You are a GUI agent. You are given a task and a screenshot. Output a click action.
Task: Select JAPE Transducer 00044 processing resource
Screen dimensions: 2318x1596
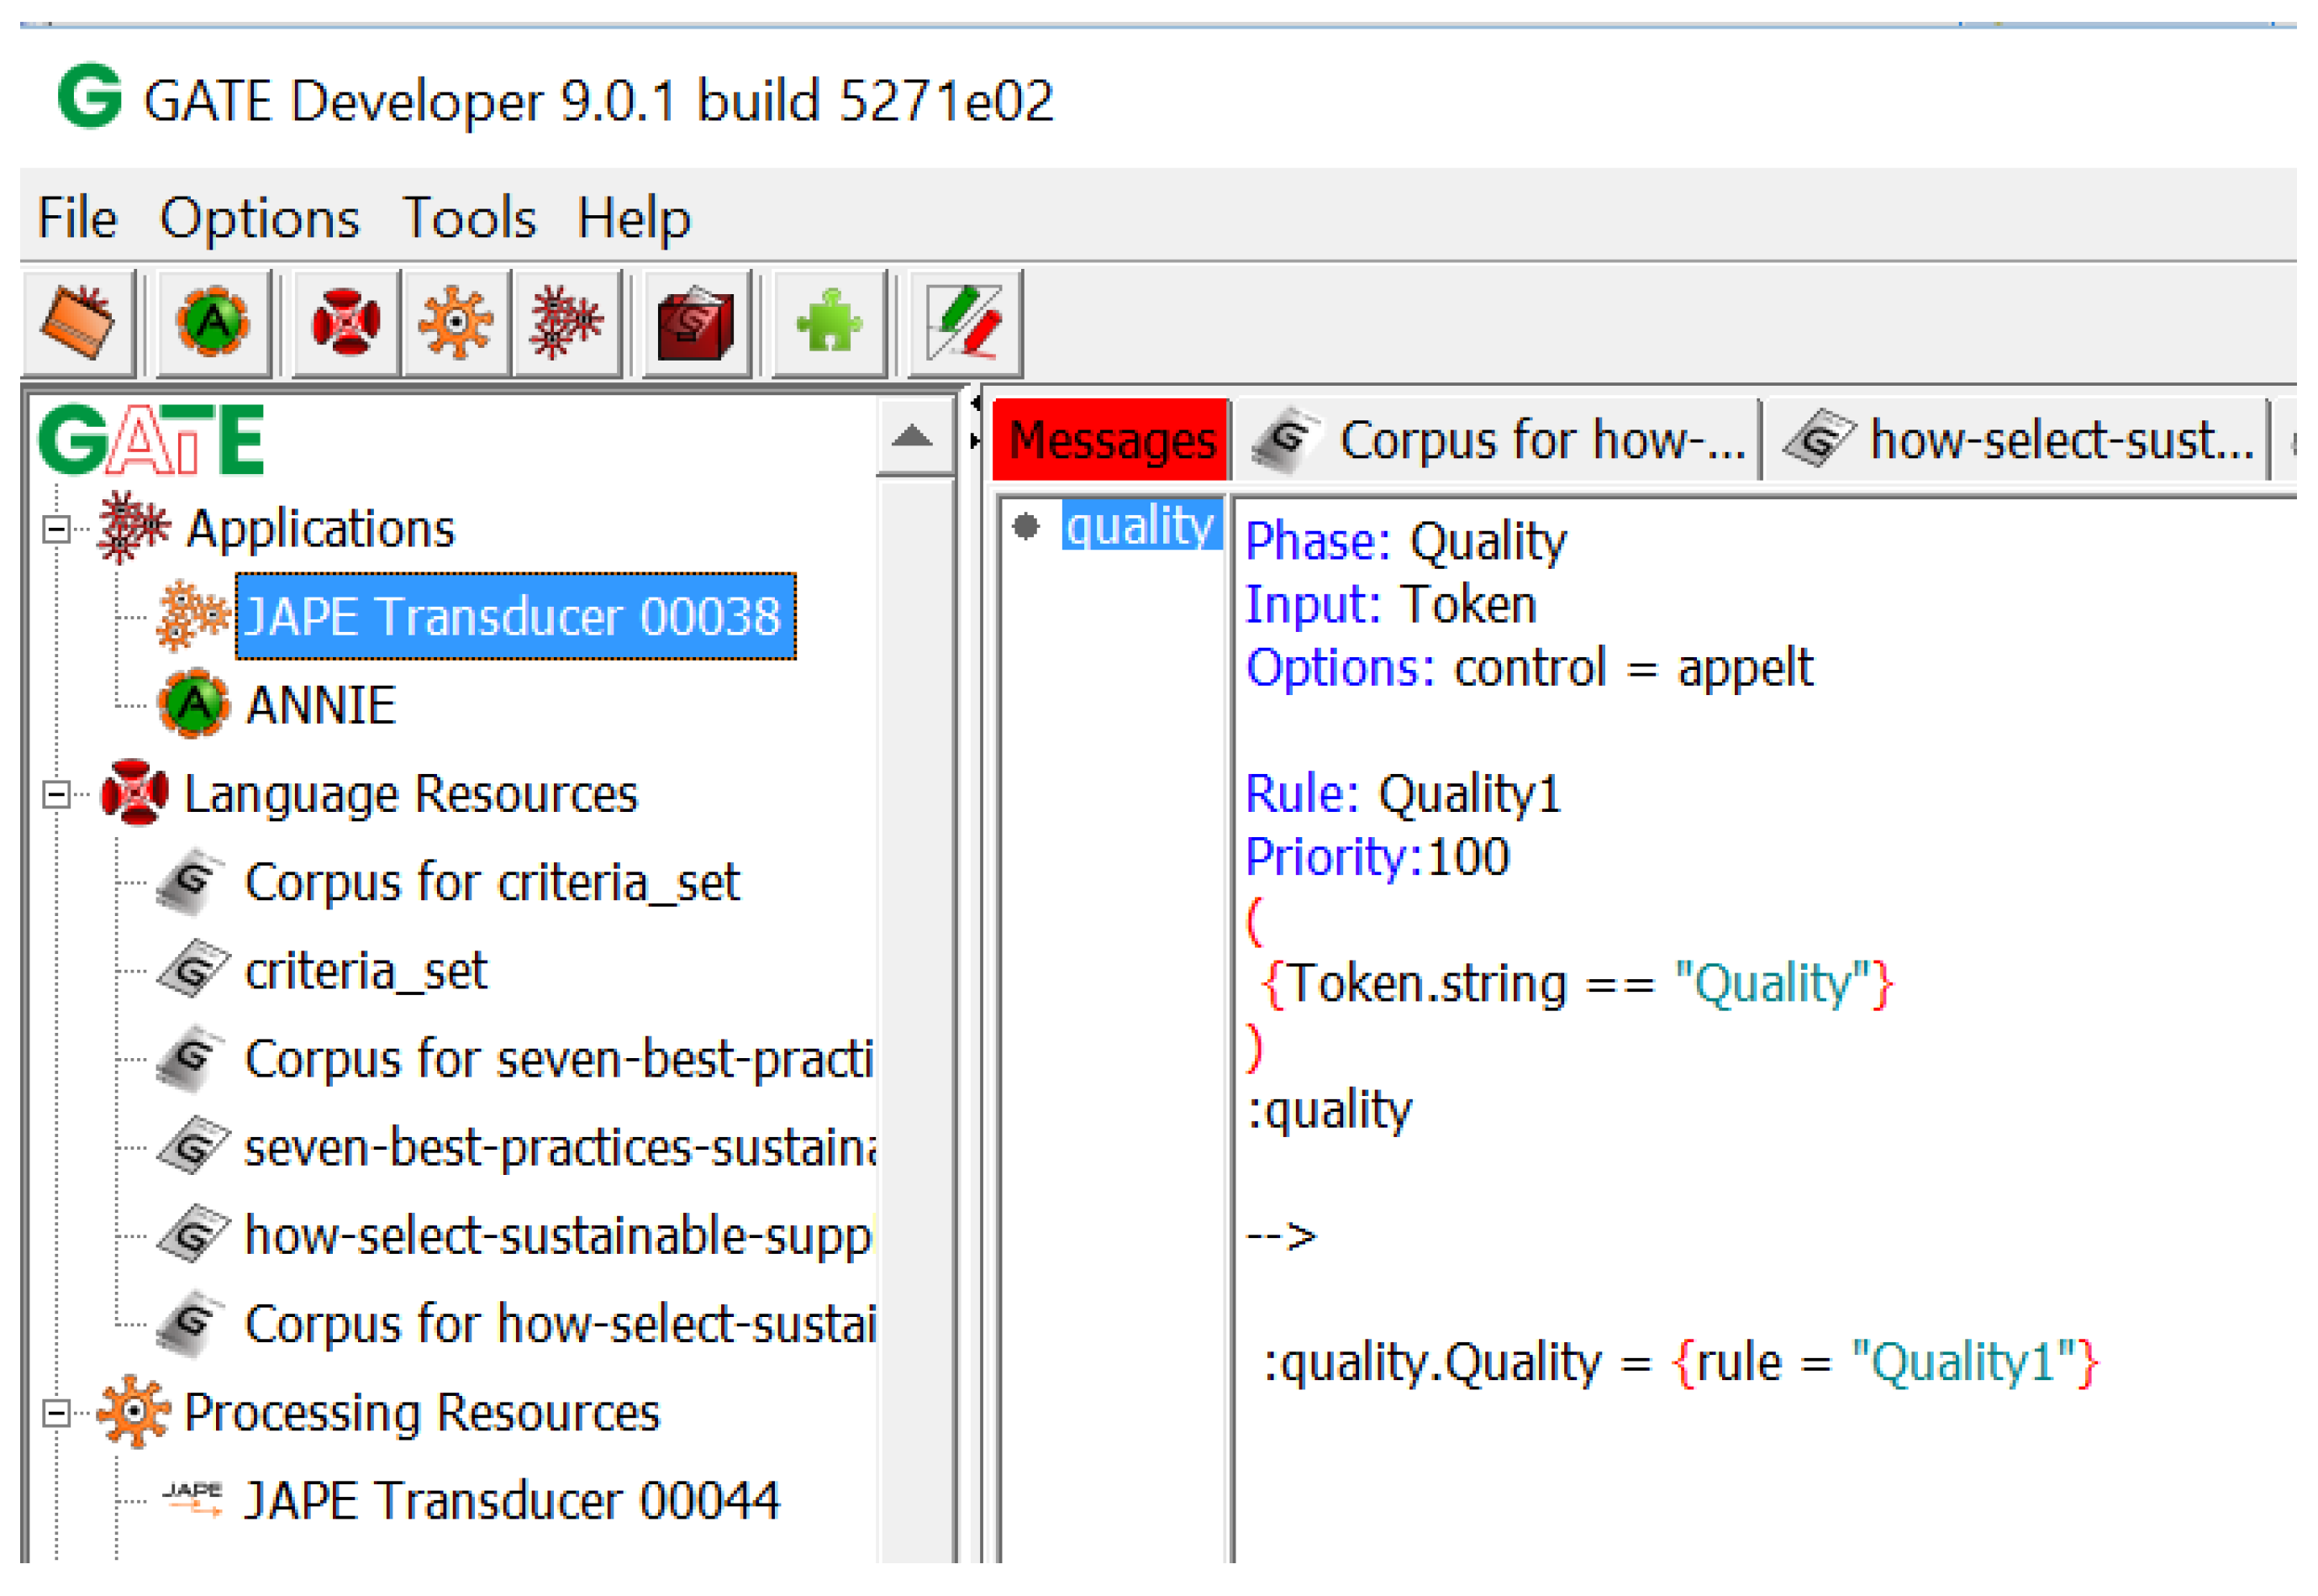510,1502
